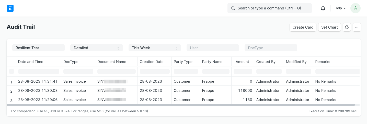Open the three-dots more options menu
Image resolution: width=367 pixels, height=124 pixels.
[x=357, y=27]
